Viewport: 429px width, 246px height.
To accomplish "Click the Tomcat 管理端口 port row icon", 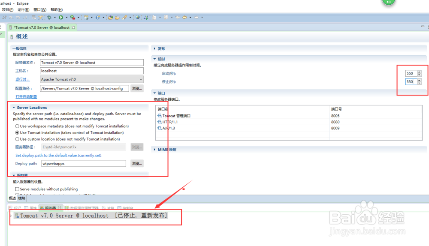I will [160, 116].
